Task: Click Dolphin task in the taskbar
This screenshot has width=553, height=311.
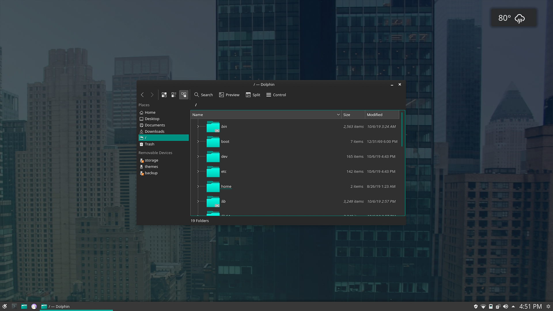Action: click(x=76, y=306)
